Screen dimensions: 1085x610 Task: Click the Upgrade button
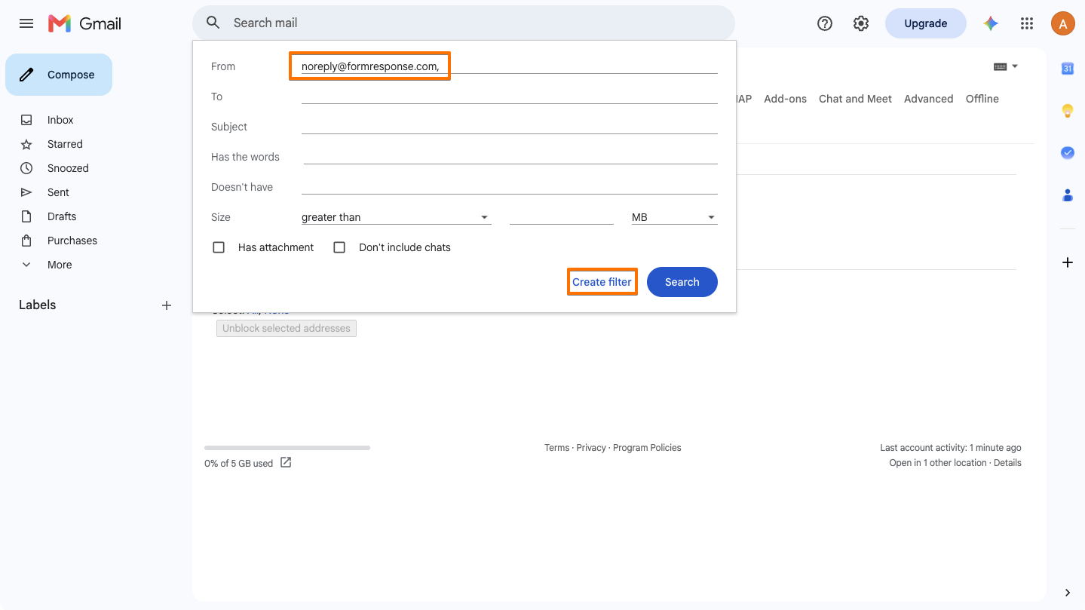(926, 23)
